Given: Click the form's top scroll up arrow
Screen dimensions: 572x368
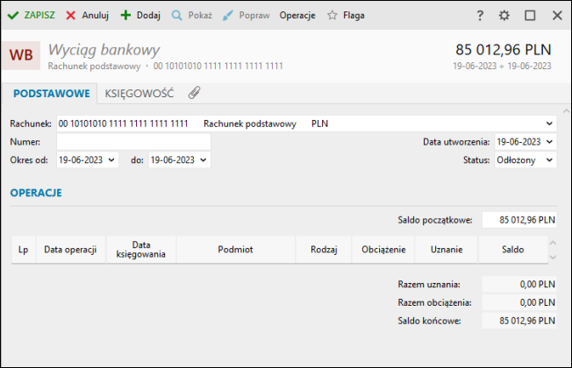Looking at the screenshot, I should [566, 110].
